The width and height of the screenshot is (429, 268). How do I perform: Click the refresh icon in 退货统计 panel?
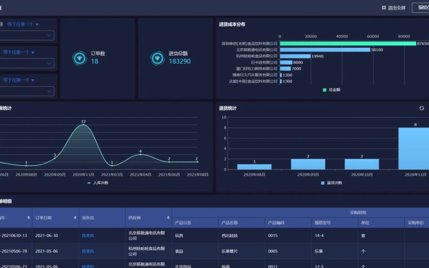coord(421,108)
